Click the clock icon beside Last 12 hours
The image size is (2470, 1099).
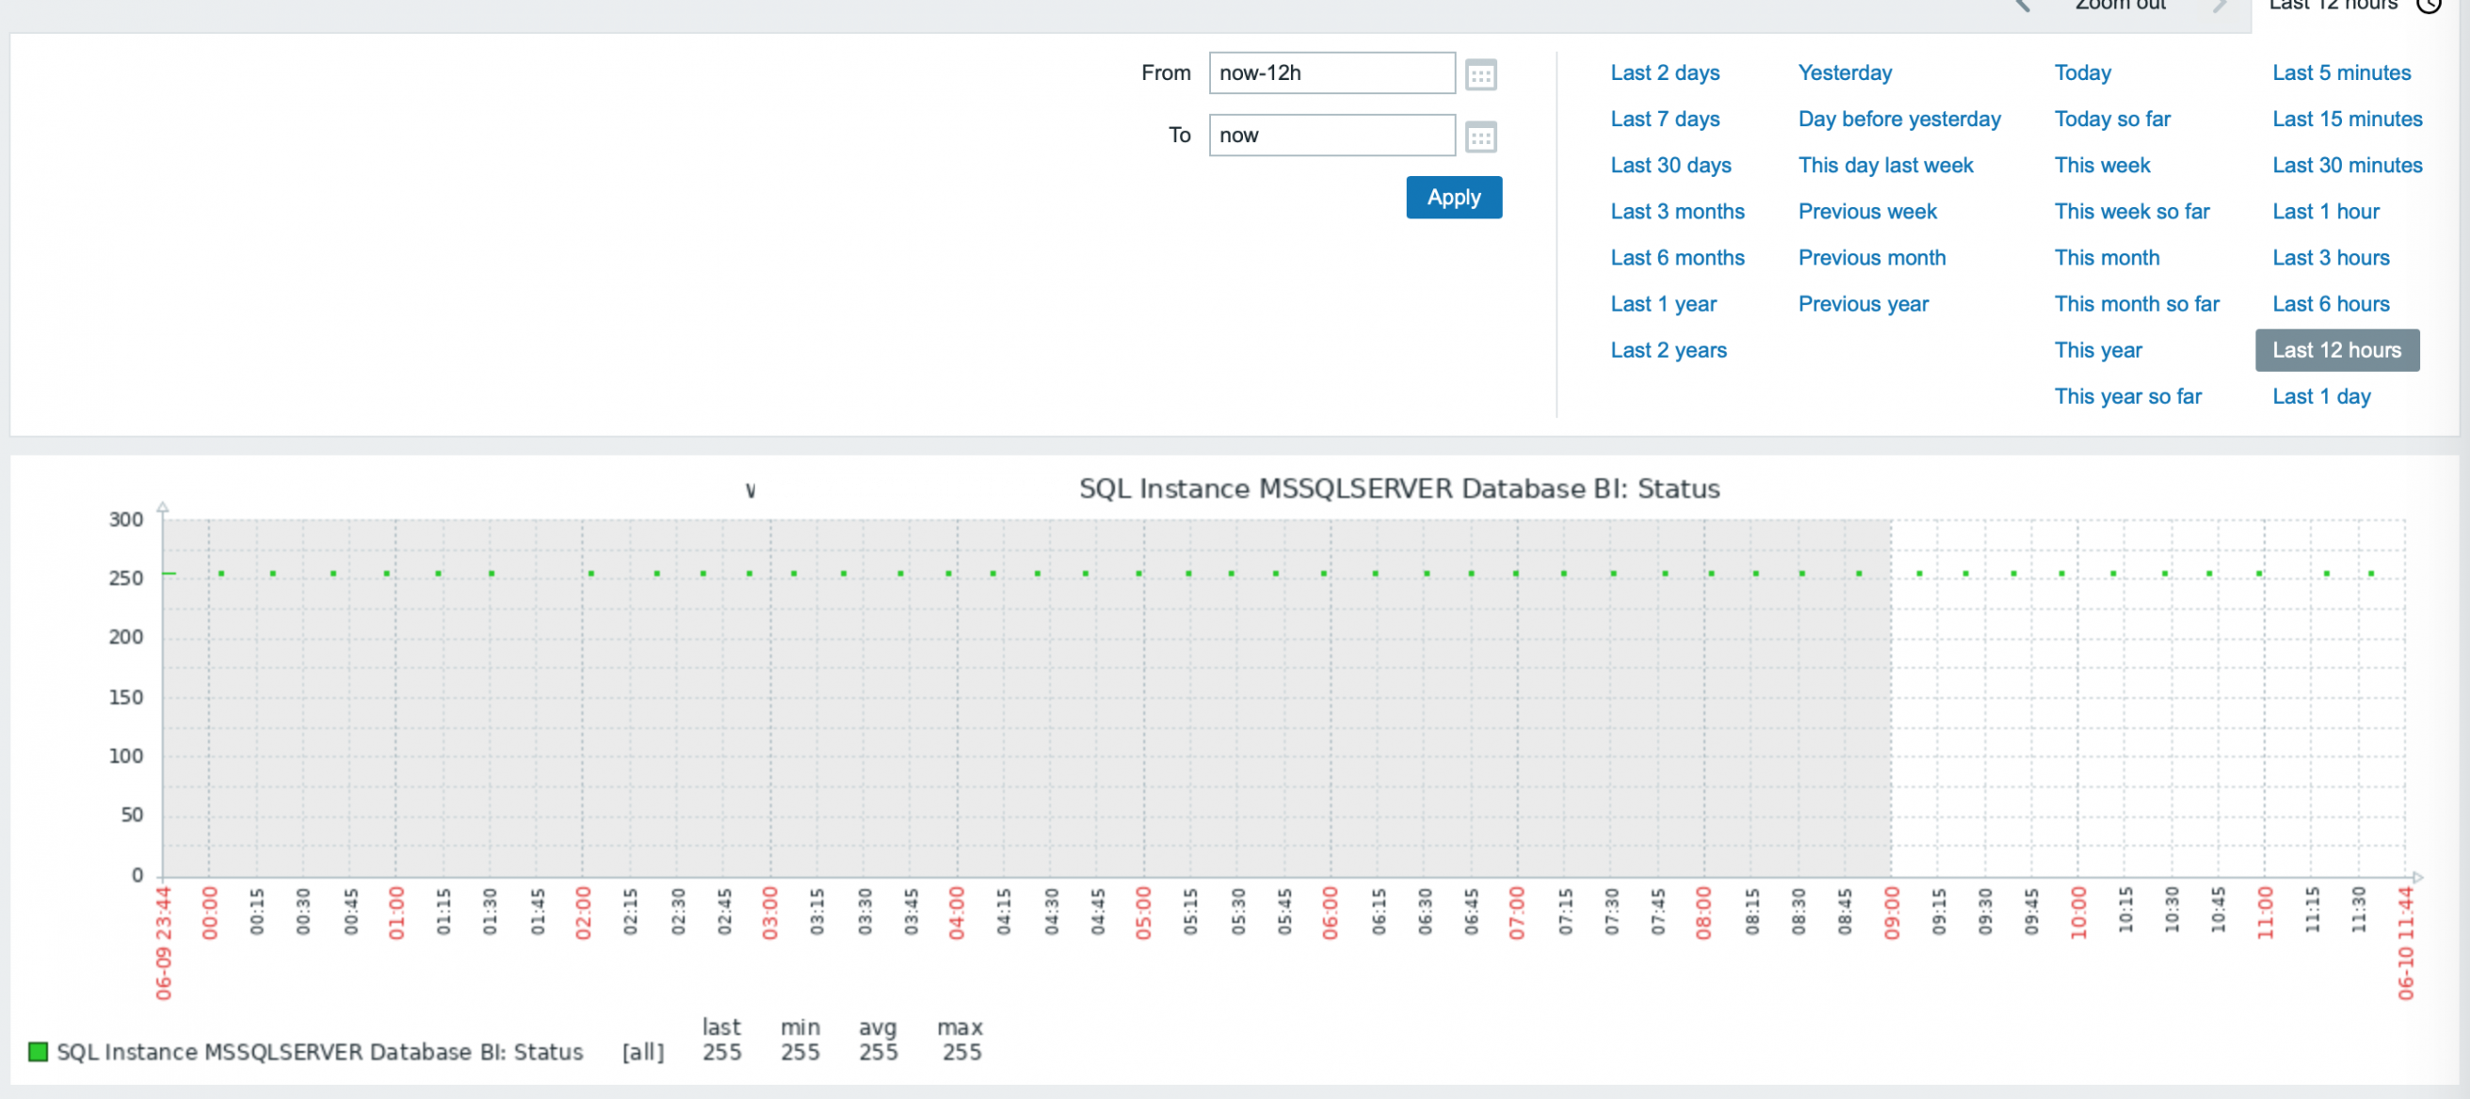2428,6
